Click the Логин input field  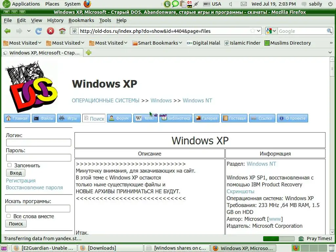click(39, 142)
